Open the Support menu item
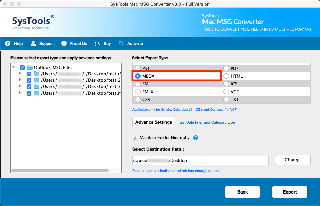 point(47,43)
